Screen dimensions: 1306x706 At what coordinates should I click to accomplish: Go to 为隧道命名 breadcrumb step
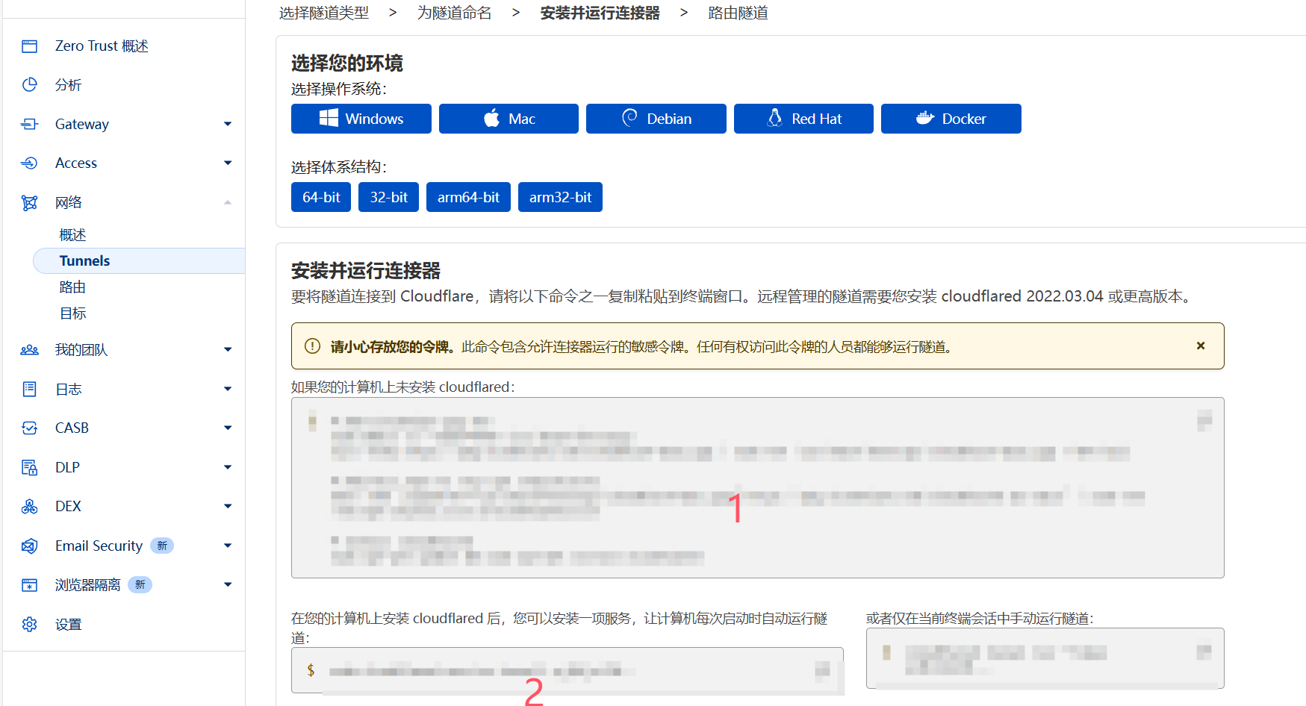click(454, 13)
